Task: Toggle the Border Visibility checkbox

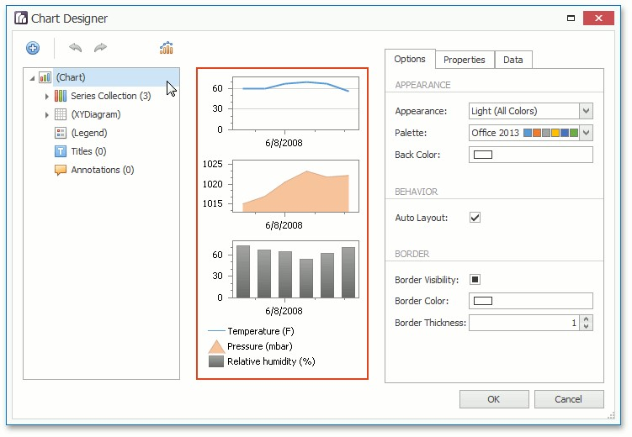Action: (475, 280)
